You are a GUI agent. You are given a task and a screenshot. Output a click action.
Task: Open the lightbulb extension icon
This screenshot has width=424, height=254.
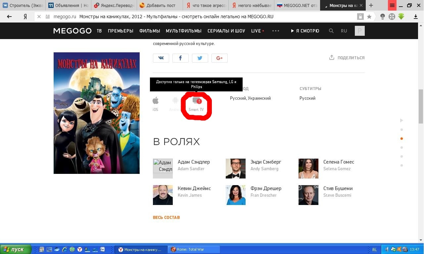[x=383, y=17]
